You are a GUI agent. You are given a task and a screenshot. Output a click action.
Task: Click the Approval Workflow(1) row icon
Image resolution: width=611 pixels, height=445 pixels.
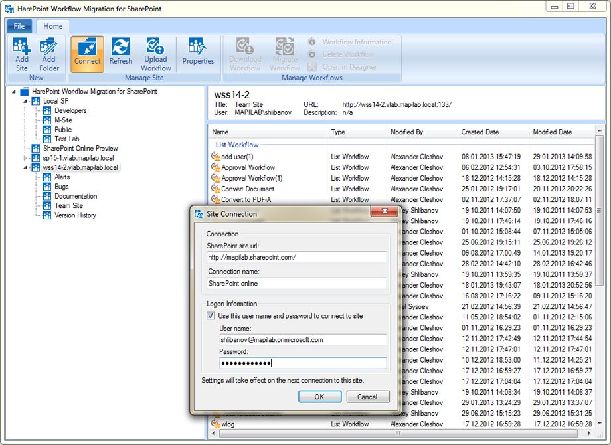(x=216, y=178)
